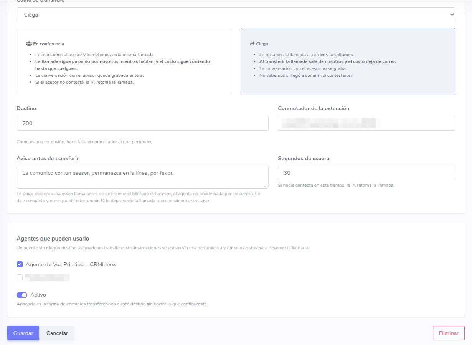Edit the Aviso antes de transferir message box
472x345 pixels.
coord(142,177)
